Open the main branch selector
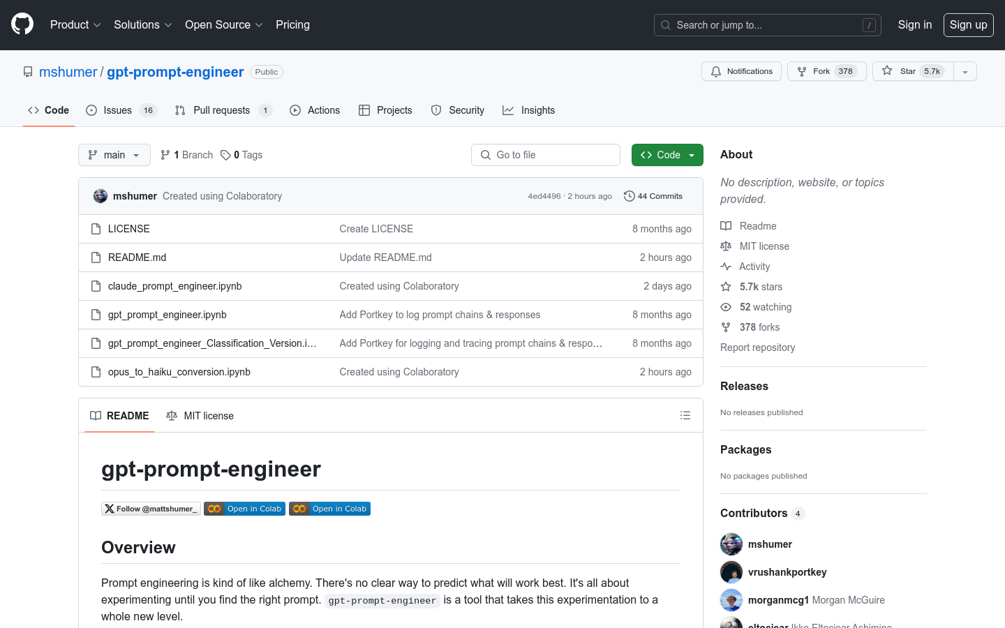 (114, 155)
